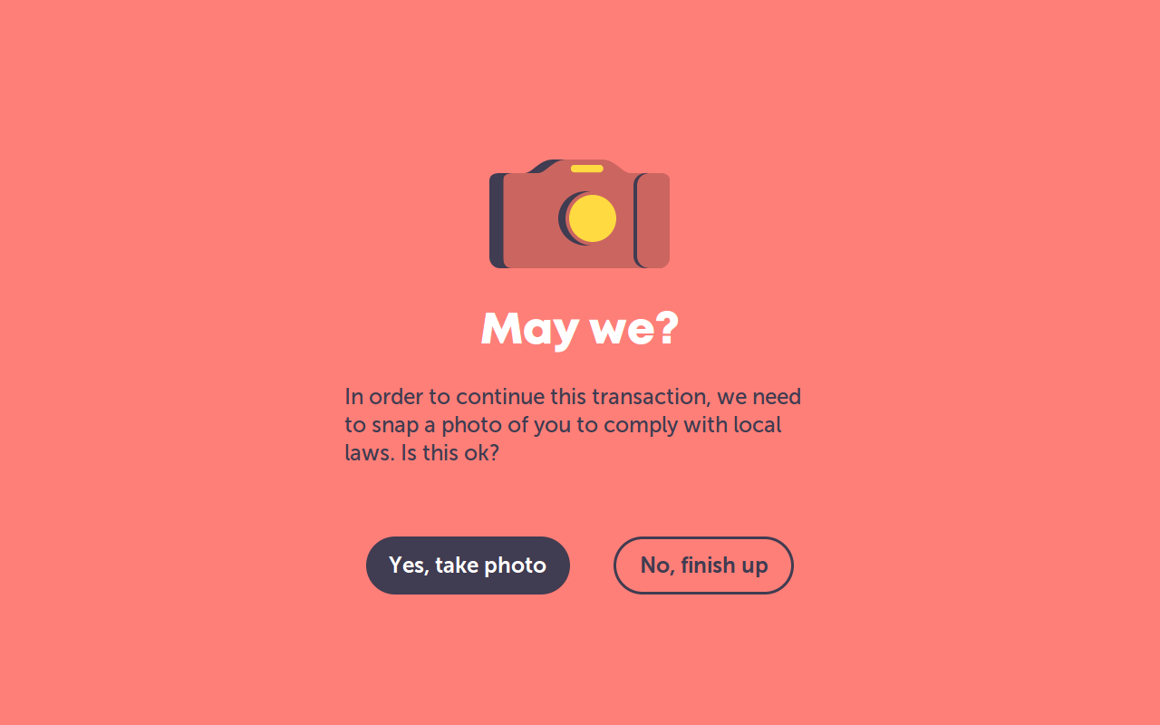Click the yellow camera lens circle

pos(594,218)
